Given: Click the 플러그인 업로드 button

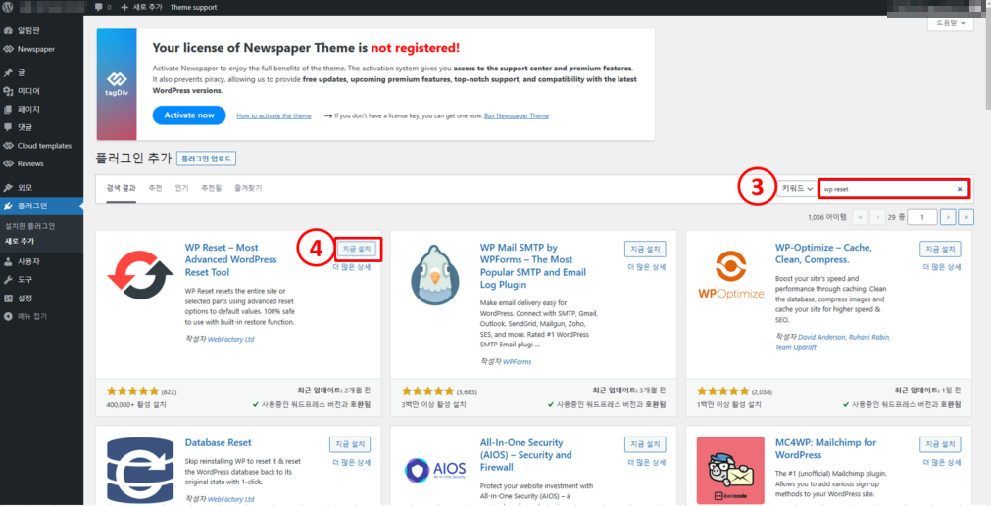Looking at the screenshot, I should tap(207, 159).
